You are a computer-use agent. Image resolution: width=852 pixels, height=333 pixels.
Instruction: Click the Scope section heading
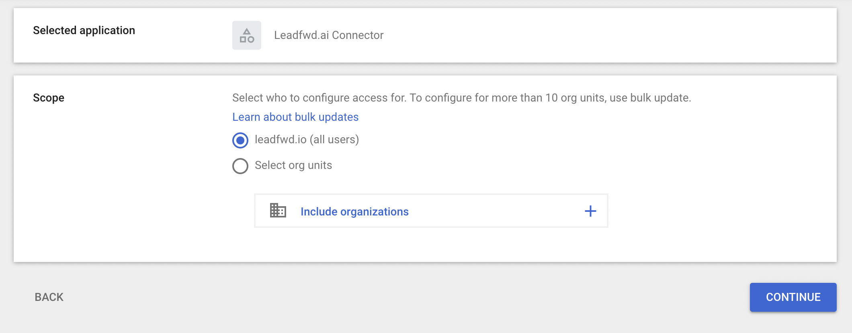(49, 98)
